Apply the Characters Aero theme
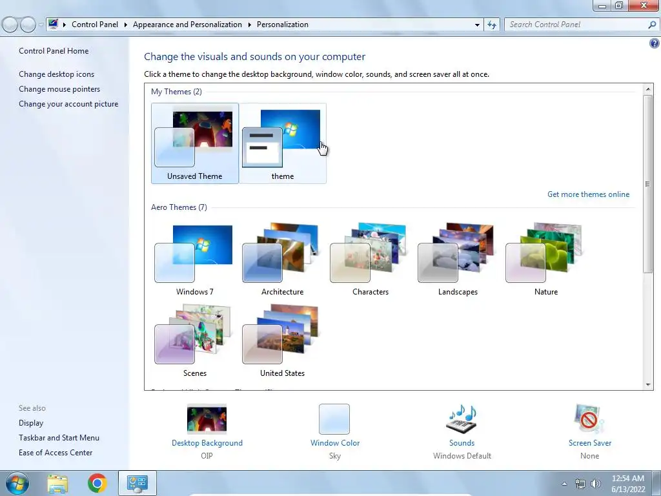This screenshot has height=496, width=661. pyautogui.click(x=370, y=258)
